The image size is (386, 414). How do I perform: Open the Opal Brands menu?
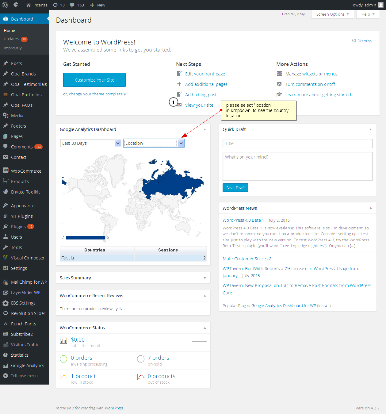tap(25, 74)
